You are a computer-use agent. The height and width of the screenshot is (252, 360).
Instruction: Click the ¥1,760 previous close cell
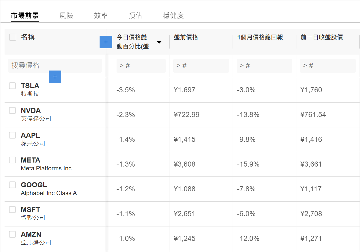[311, 90]
